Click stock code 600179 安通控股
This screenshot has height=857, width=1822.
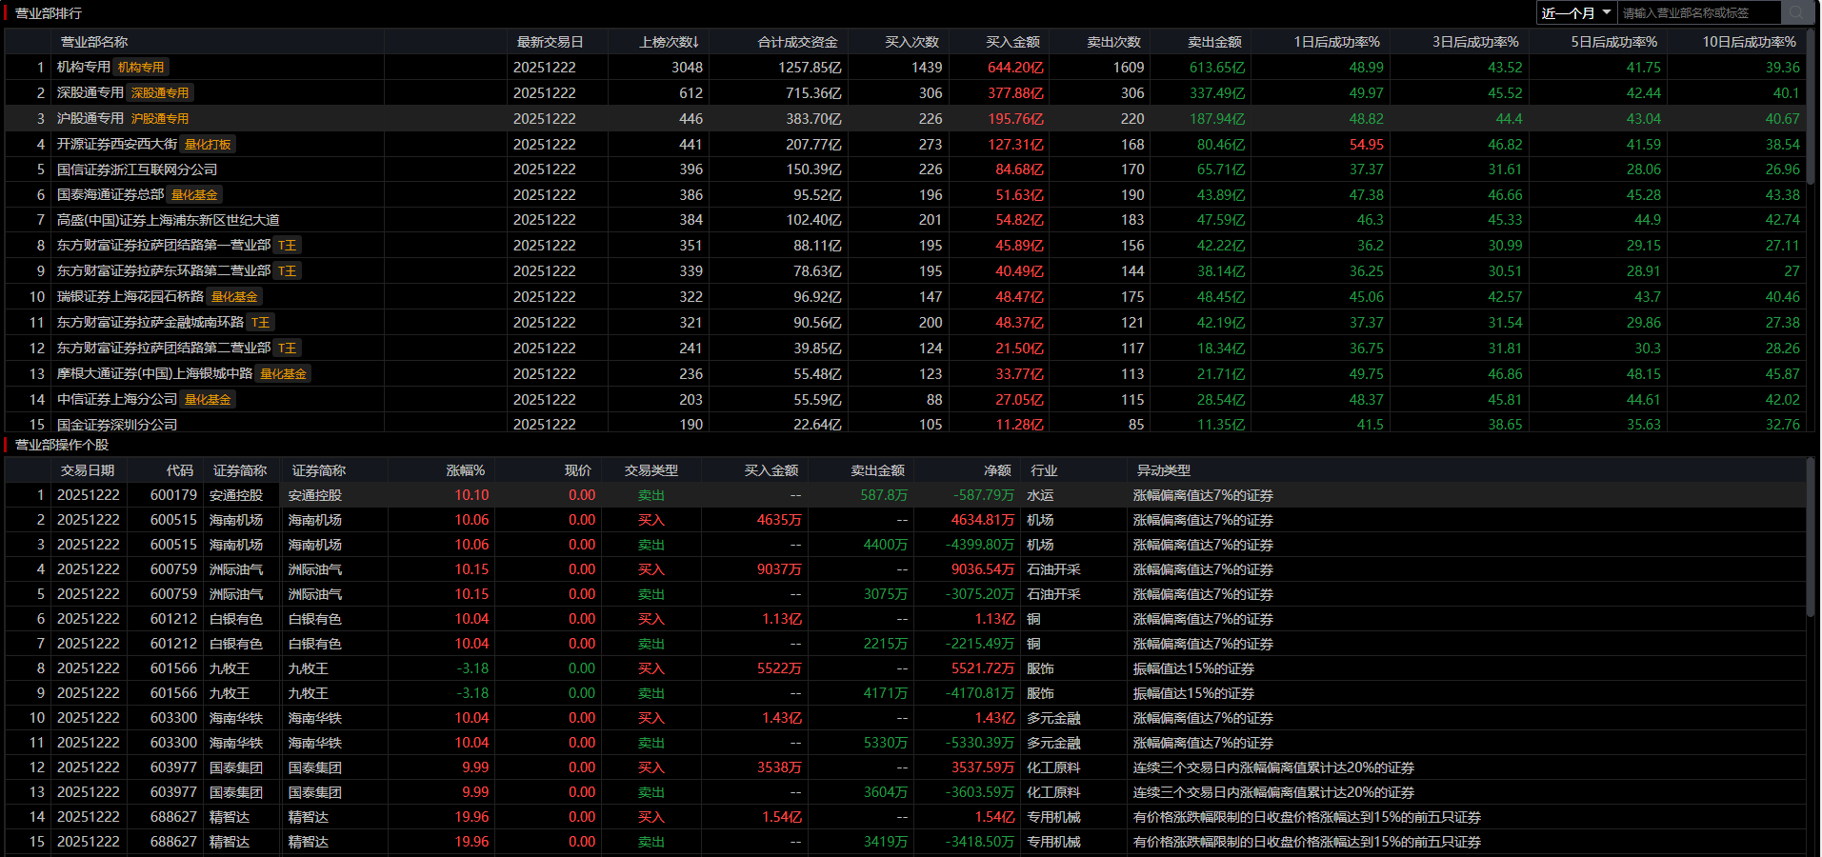(173, 495)
